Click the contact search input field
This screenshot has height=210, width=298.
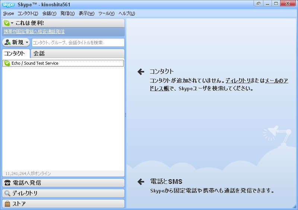(78, 42)
